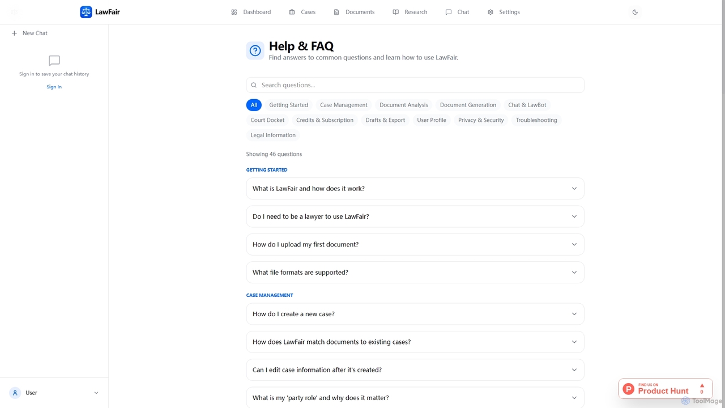This screenshot has height=408, width=725.
Task: Filter by Credits & Subscription category
Action: click(x=325, y=120)
